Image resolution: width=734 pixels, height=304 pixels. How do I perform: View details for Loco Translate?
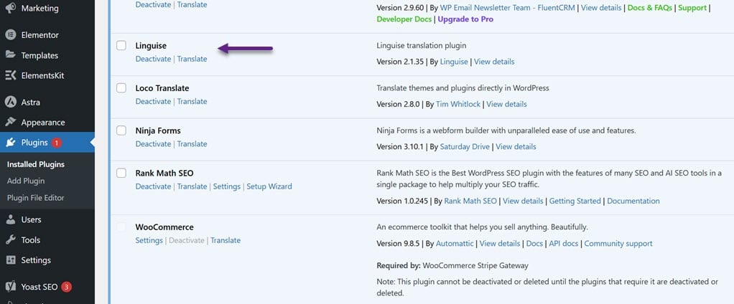tap(506, 104)
